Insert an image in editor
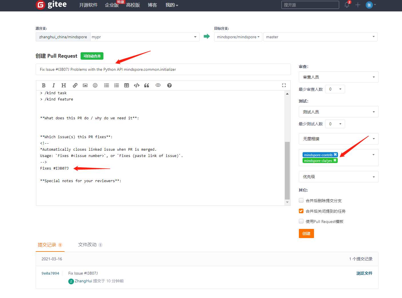Screen dimensions: 402x298 [85, 85]
